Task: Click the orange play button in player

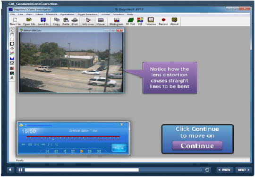Action: [x=82, y=152]
